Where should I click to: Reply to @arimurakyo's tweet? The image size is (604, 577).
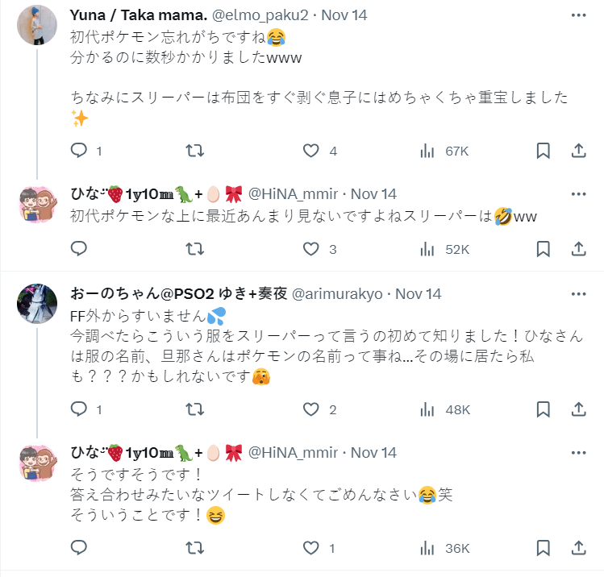pyautogui.click(x=79, y=409)
